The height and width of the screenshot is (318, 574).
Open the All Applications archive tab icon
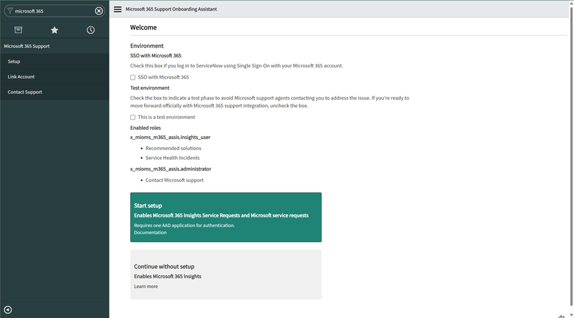18,30
